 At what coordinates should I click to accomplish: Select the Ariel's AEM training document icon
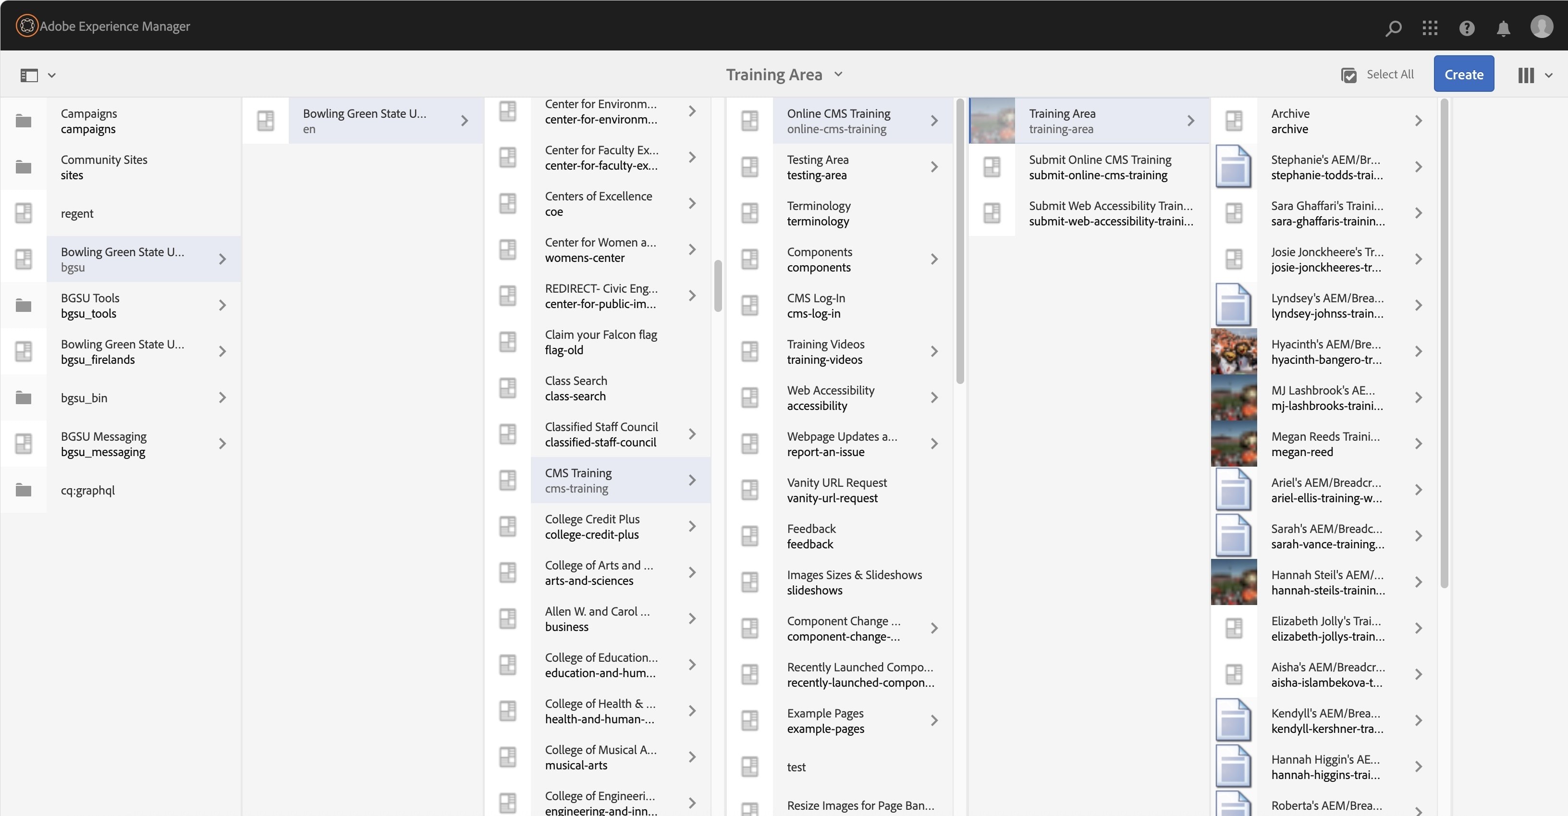[1234, 490]
